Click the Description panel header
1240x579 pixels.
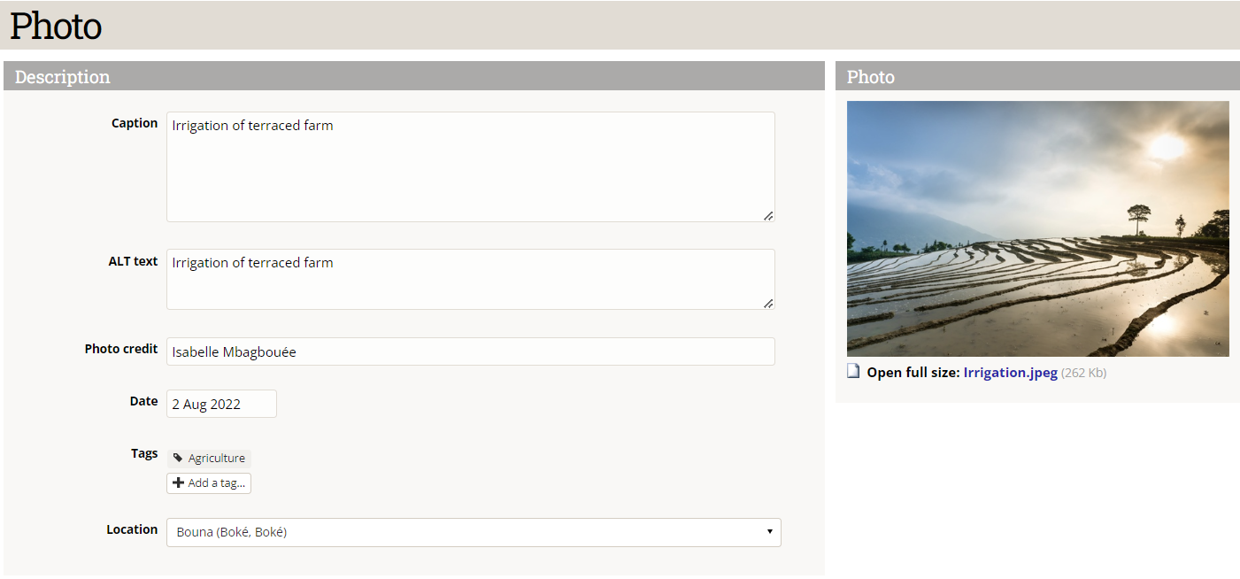point(414,76)
